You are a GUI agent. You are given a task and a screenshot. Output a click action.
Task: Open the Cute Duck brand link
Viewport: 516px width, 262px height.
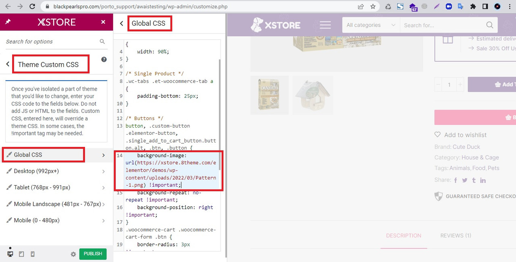(466, 147)
